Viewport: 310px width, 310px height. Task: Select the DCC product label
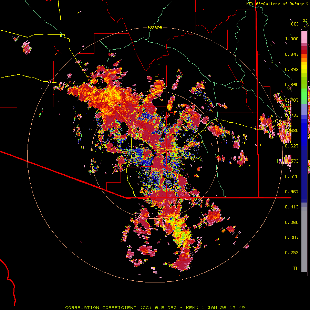click(x=302, y=21)
